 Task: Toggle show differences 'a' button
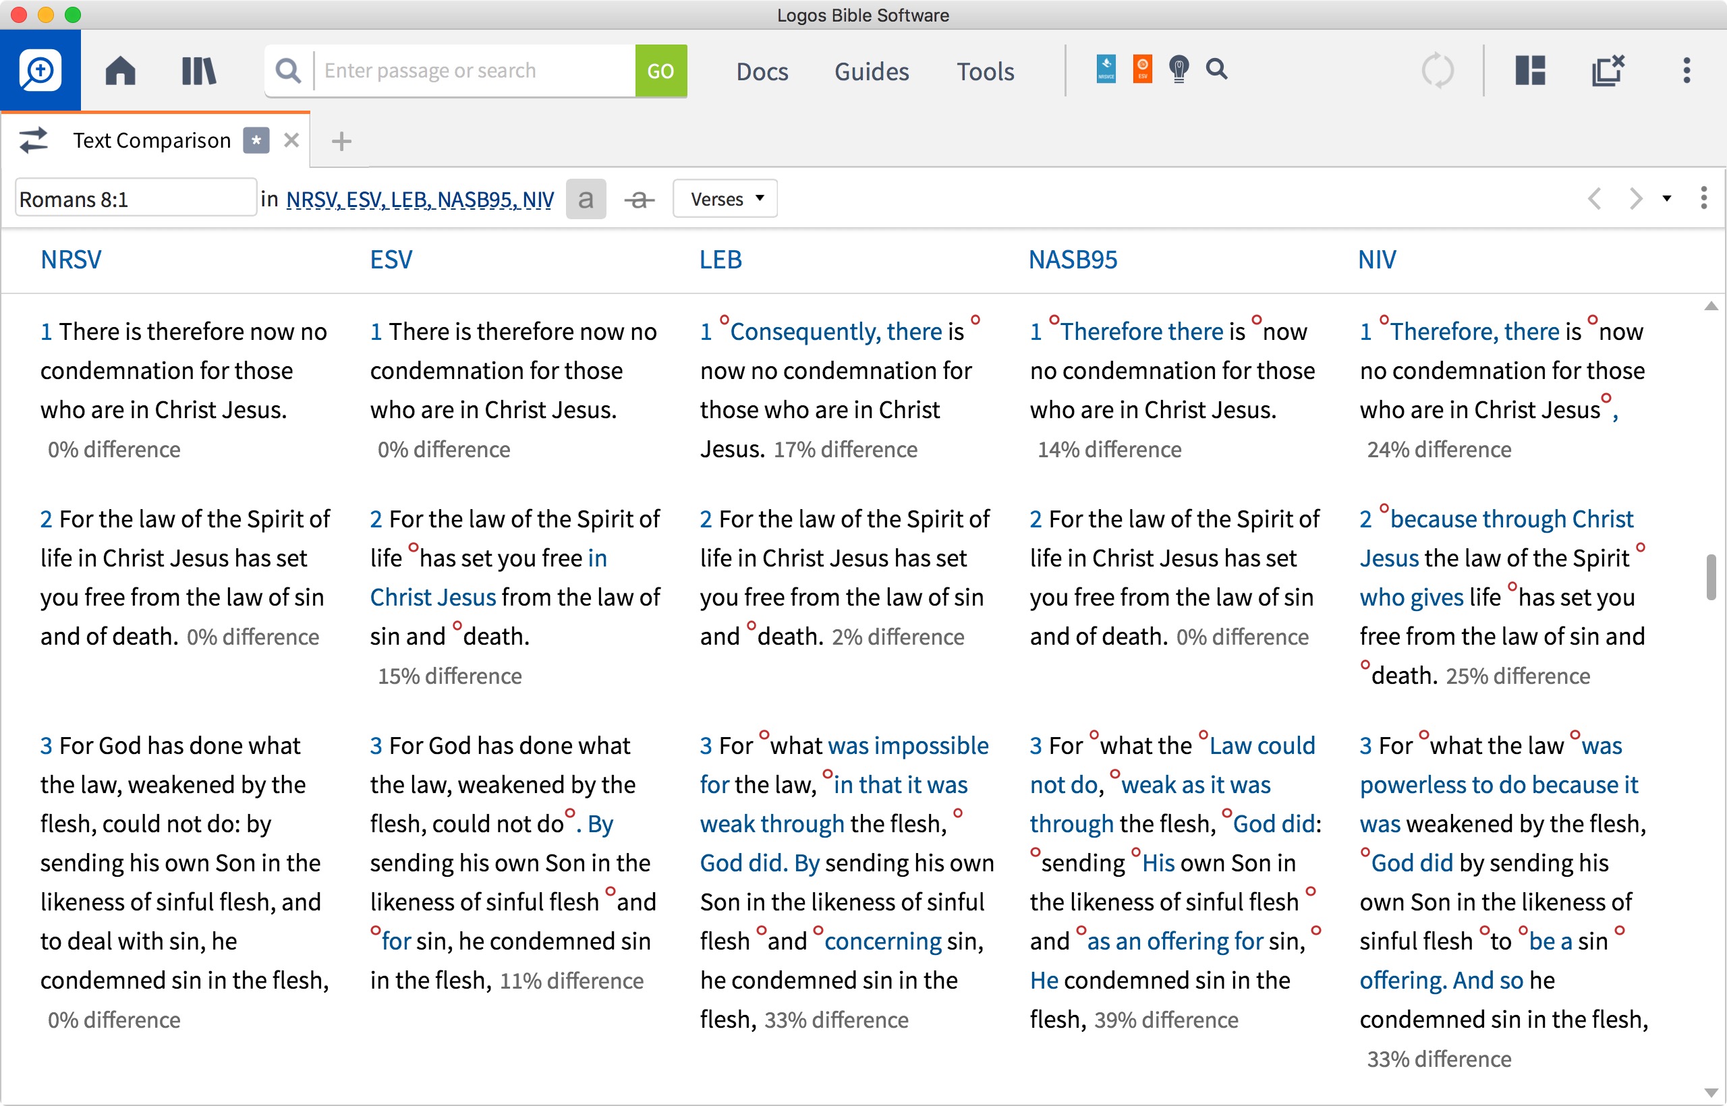pyautogui.click(x=586, y=199)
